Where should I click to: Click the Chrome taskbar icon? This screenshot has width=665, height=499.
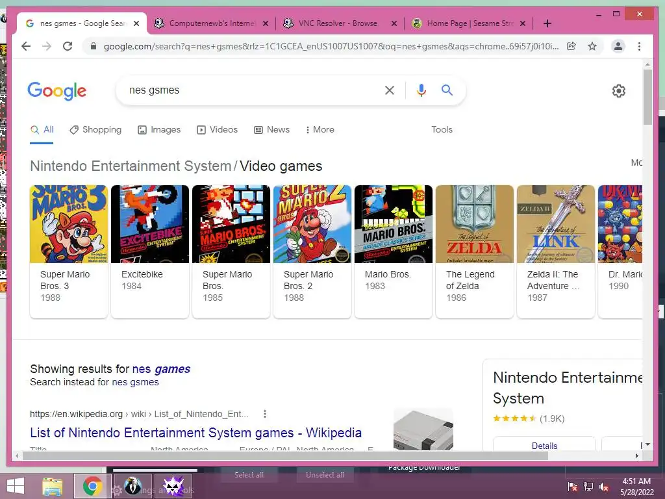point(92,486)
